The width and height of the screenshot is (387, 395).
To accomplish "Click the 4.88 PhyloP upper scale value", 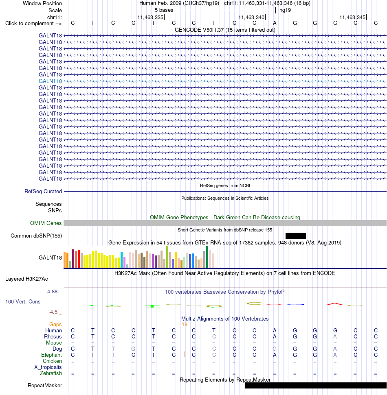I will coord(53,292).
